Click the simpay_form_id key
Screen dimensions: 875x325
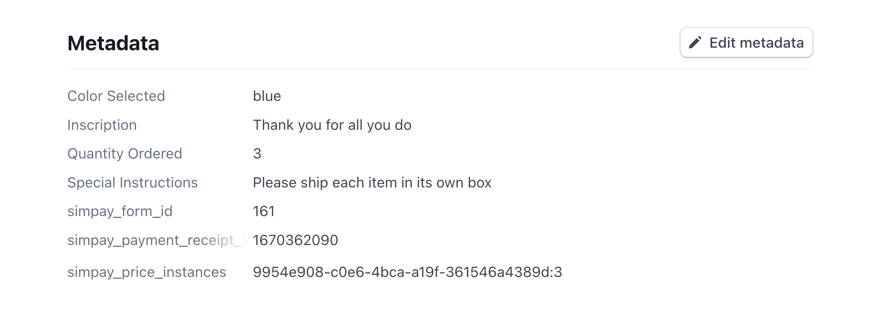(119, 211)
